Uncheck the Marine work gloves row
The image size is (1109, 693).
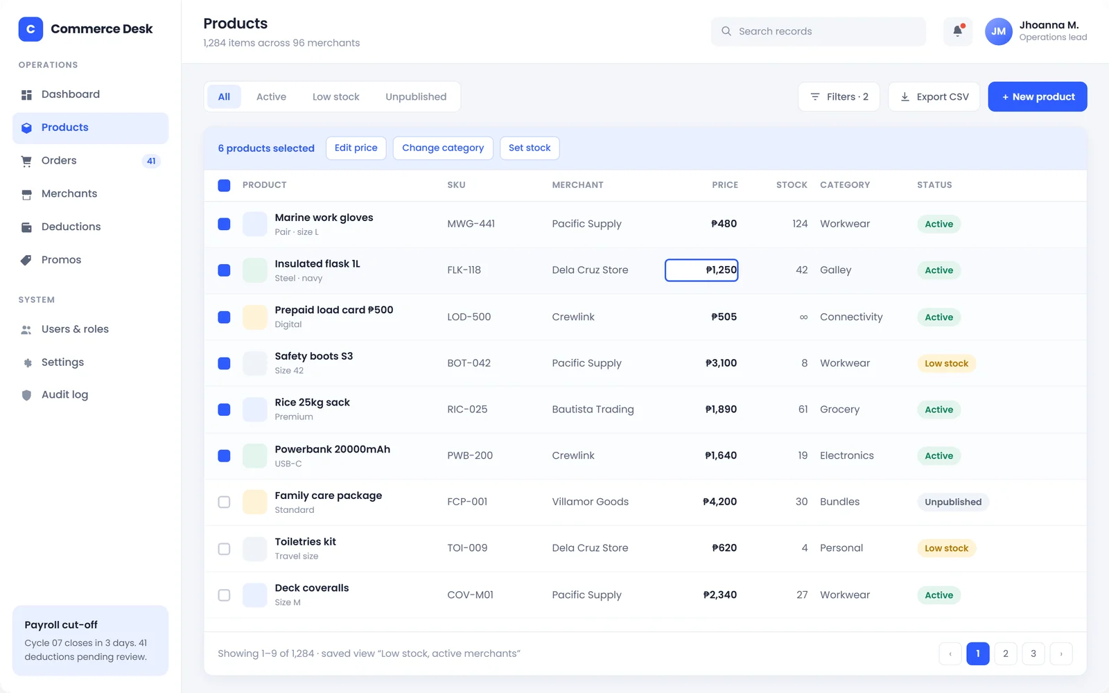224,224
